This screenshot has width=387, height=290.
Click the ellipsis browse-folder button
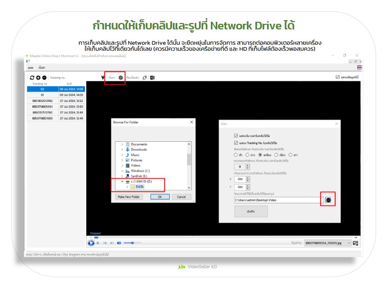pyautogui.click(x=328, y=200)
